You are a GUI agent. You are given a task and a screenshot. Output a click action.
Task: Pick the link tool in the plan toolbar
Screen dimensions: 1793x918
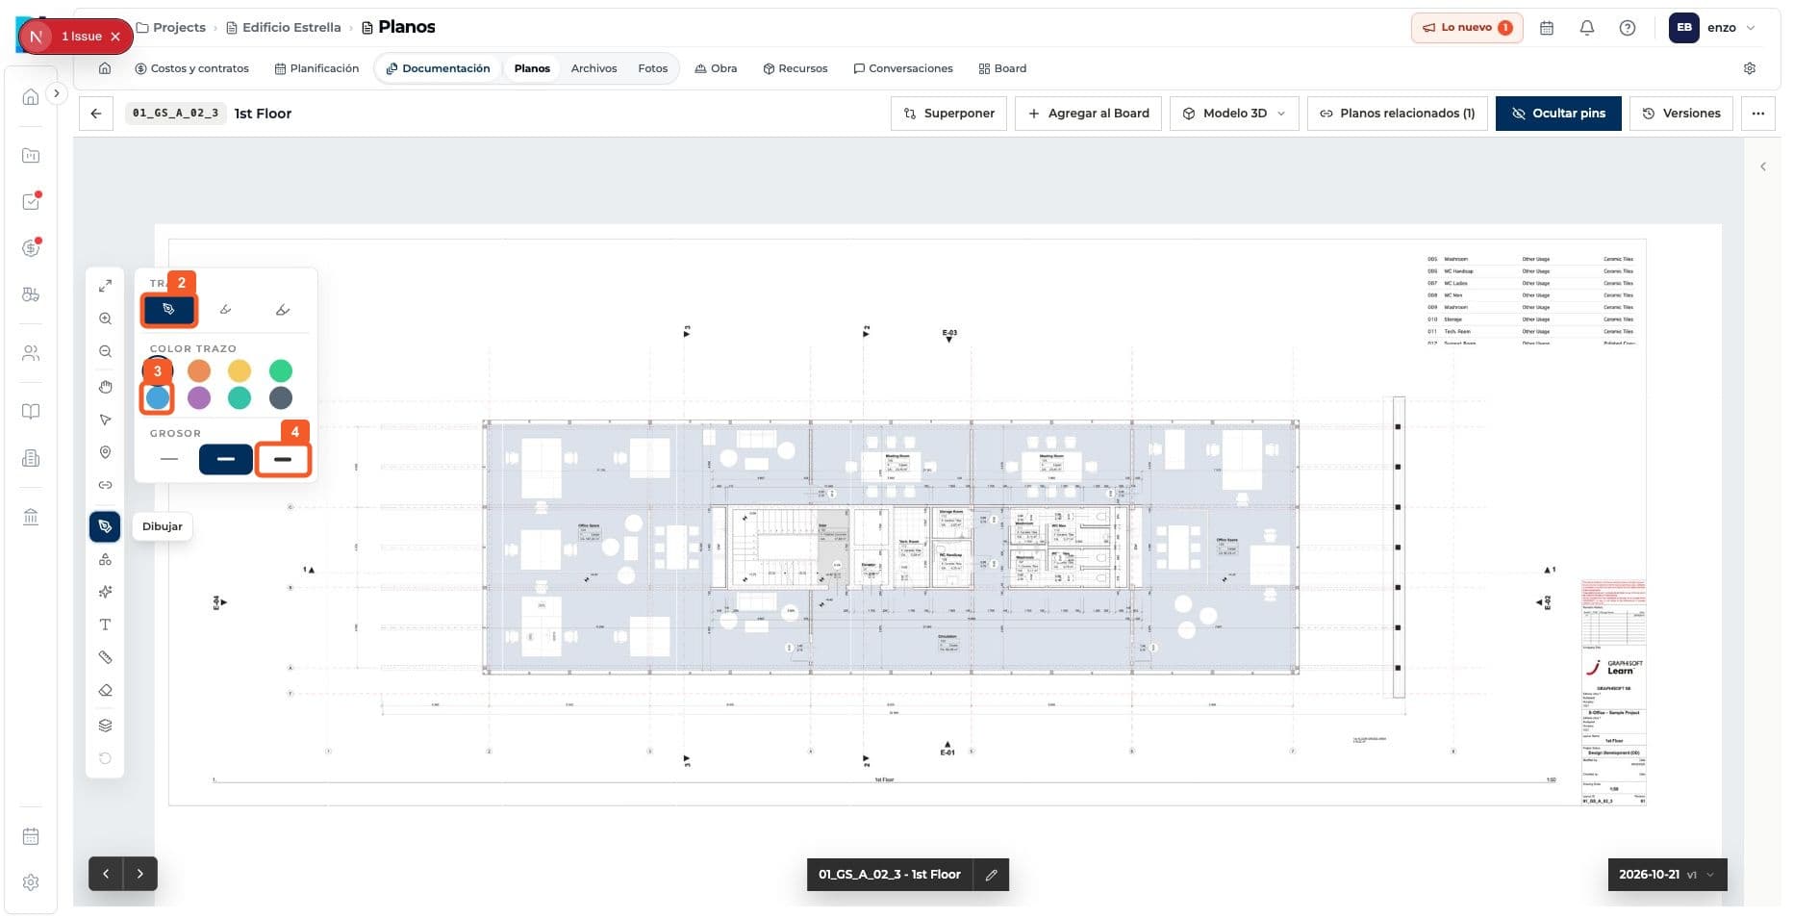pos(105,485)
